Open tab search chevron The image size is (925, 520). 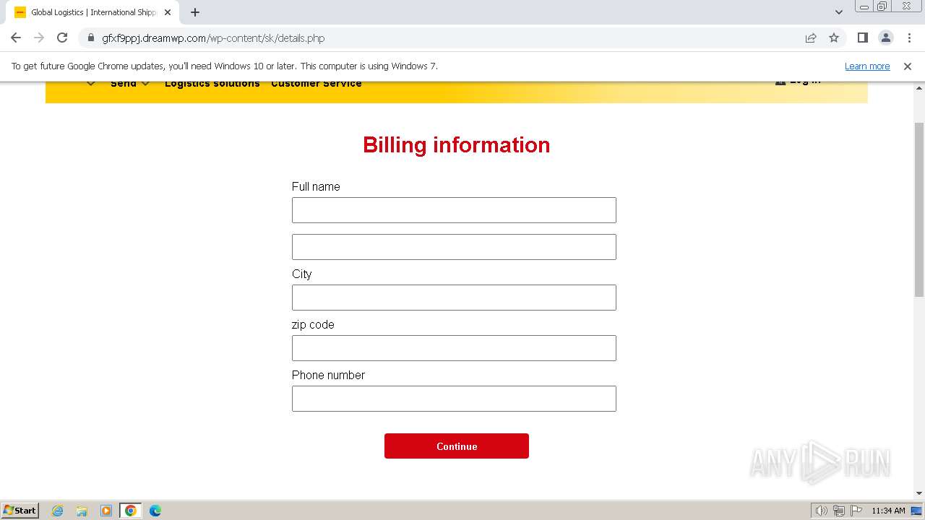(839, 12)
